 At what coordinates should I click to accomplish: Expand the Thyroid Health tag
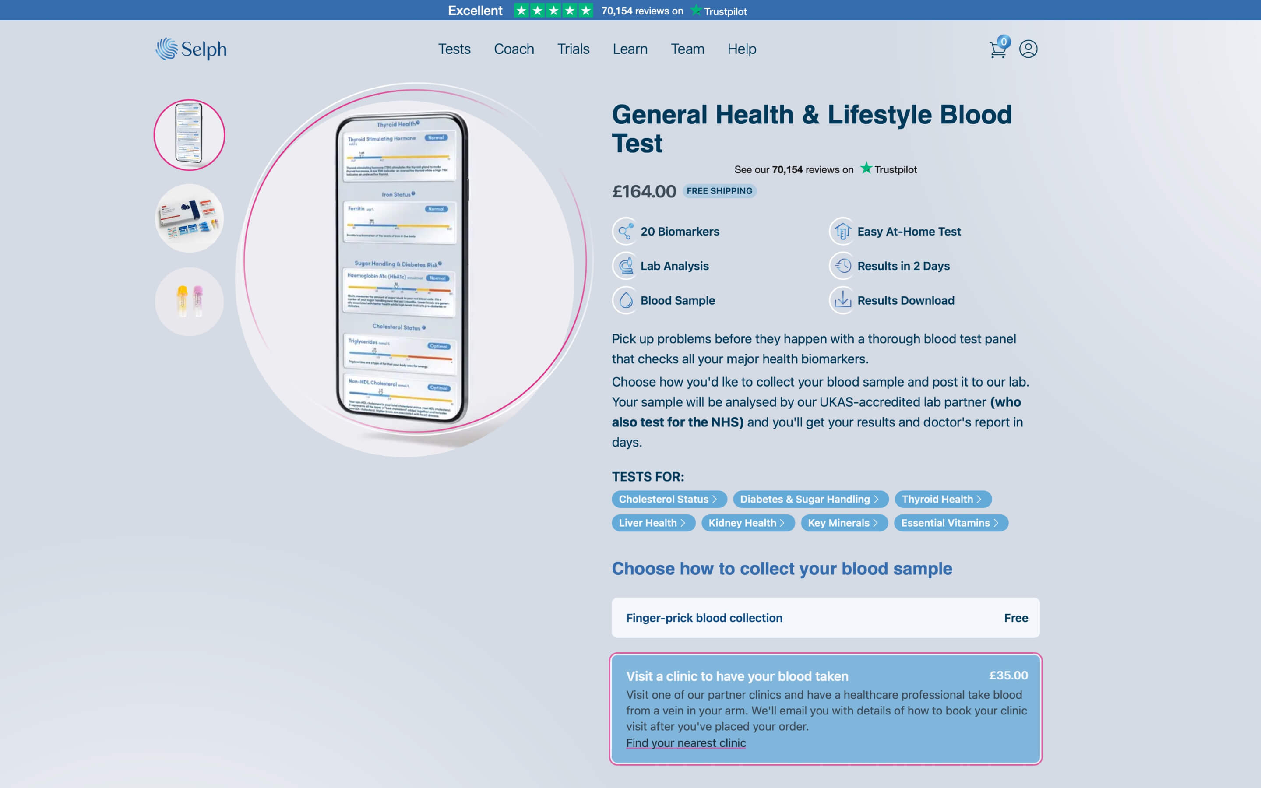click(x=942, y=499)
